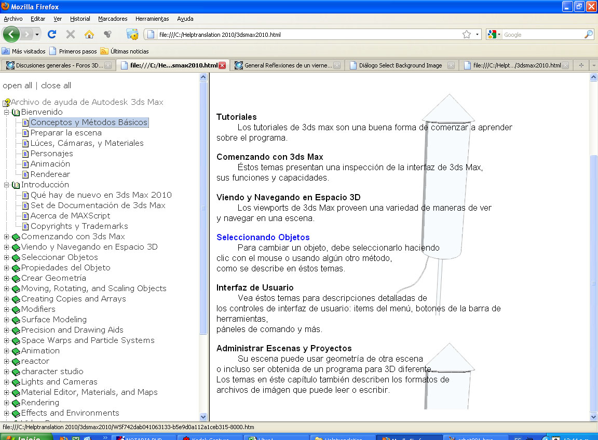598x440 pixels.
Task: Go back with the green Back arrow
Action: pyautogui.click(x=11, y=35)
